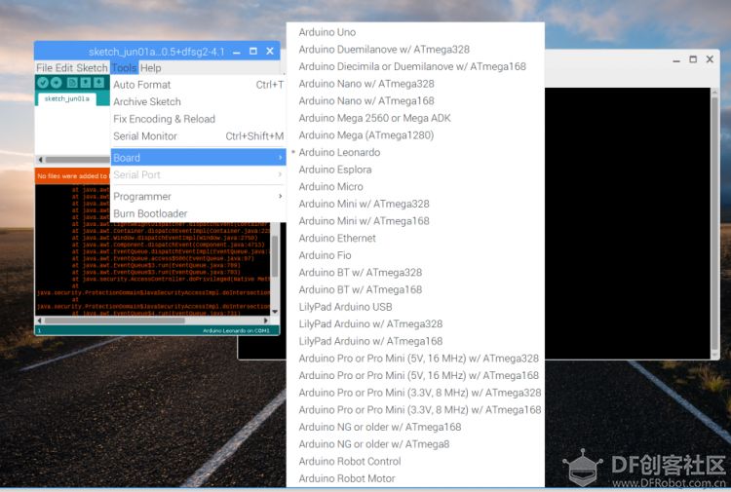Choose Arduino Micro board
This screenshot has width=731, height=492.
[x=415, y=187]
